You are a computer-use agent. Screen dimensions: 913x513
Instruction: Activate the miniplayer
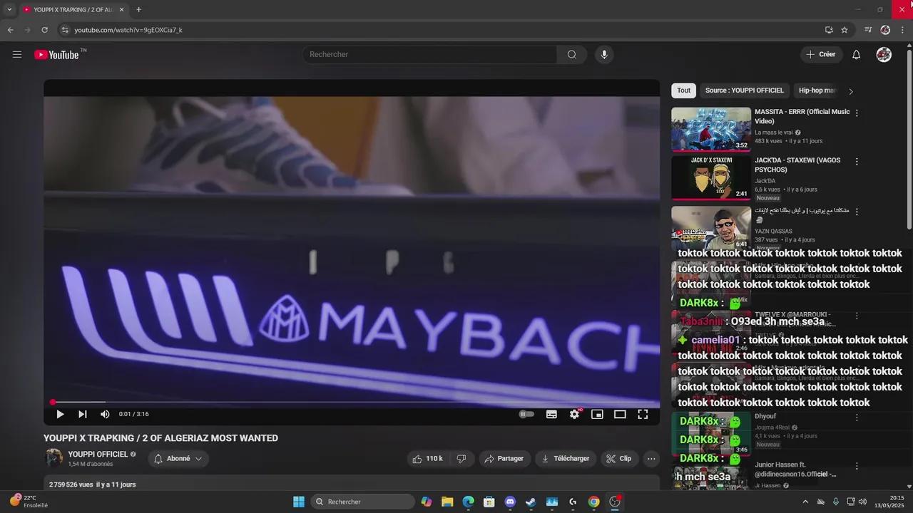(597, 414)
